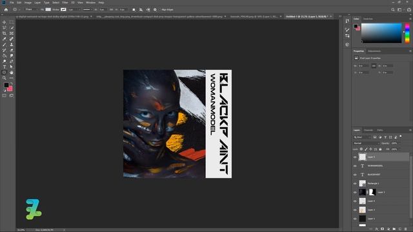Select the Frame tool
The image size is (413, 232).
point(12,34)
